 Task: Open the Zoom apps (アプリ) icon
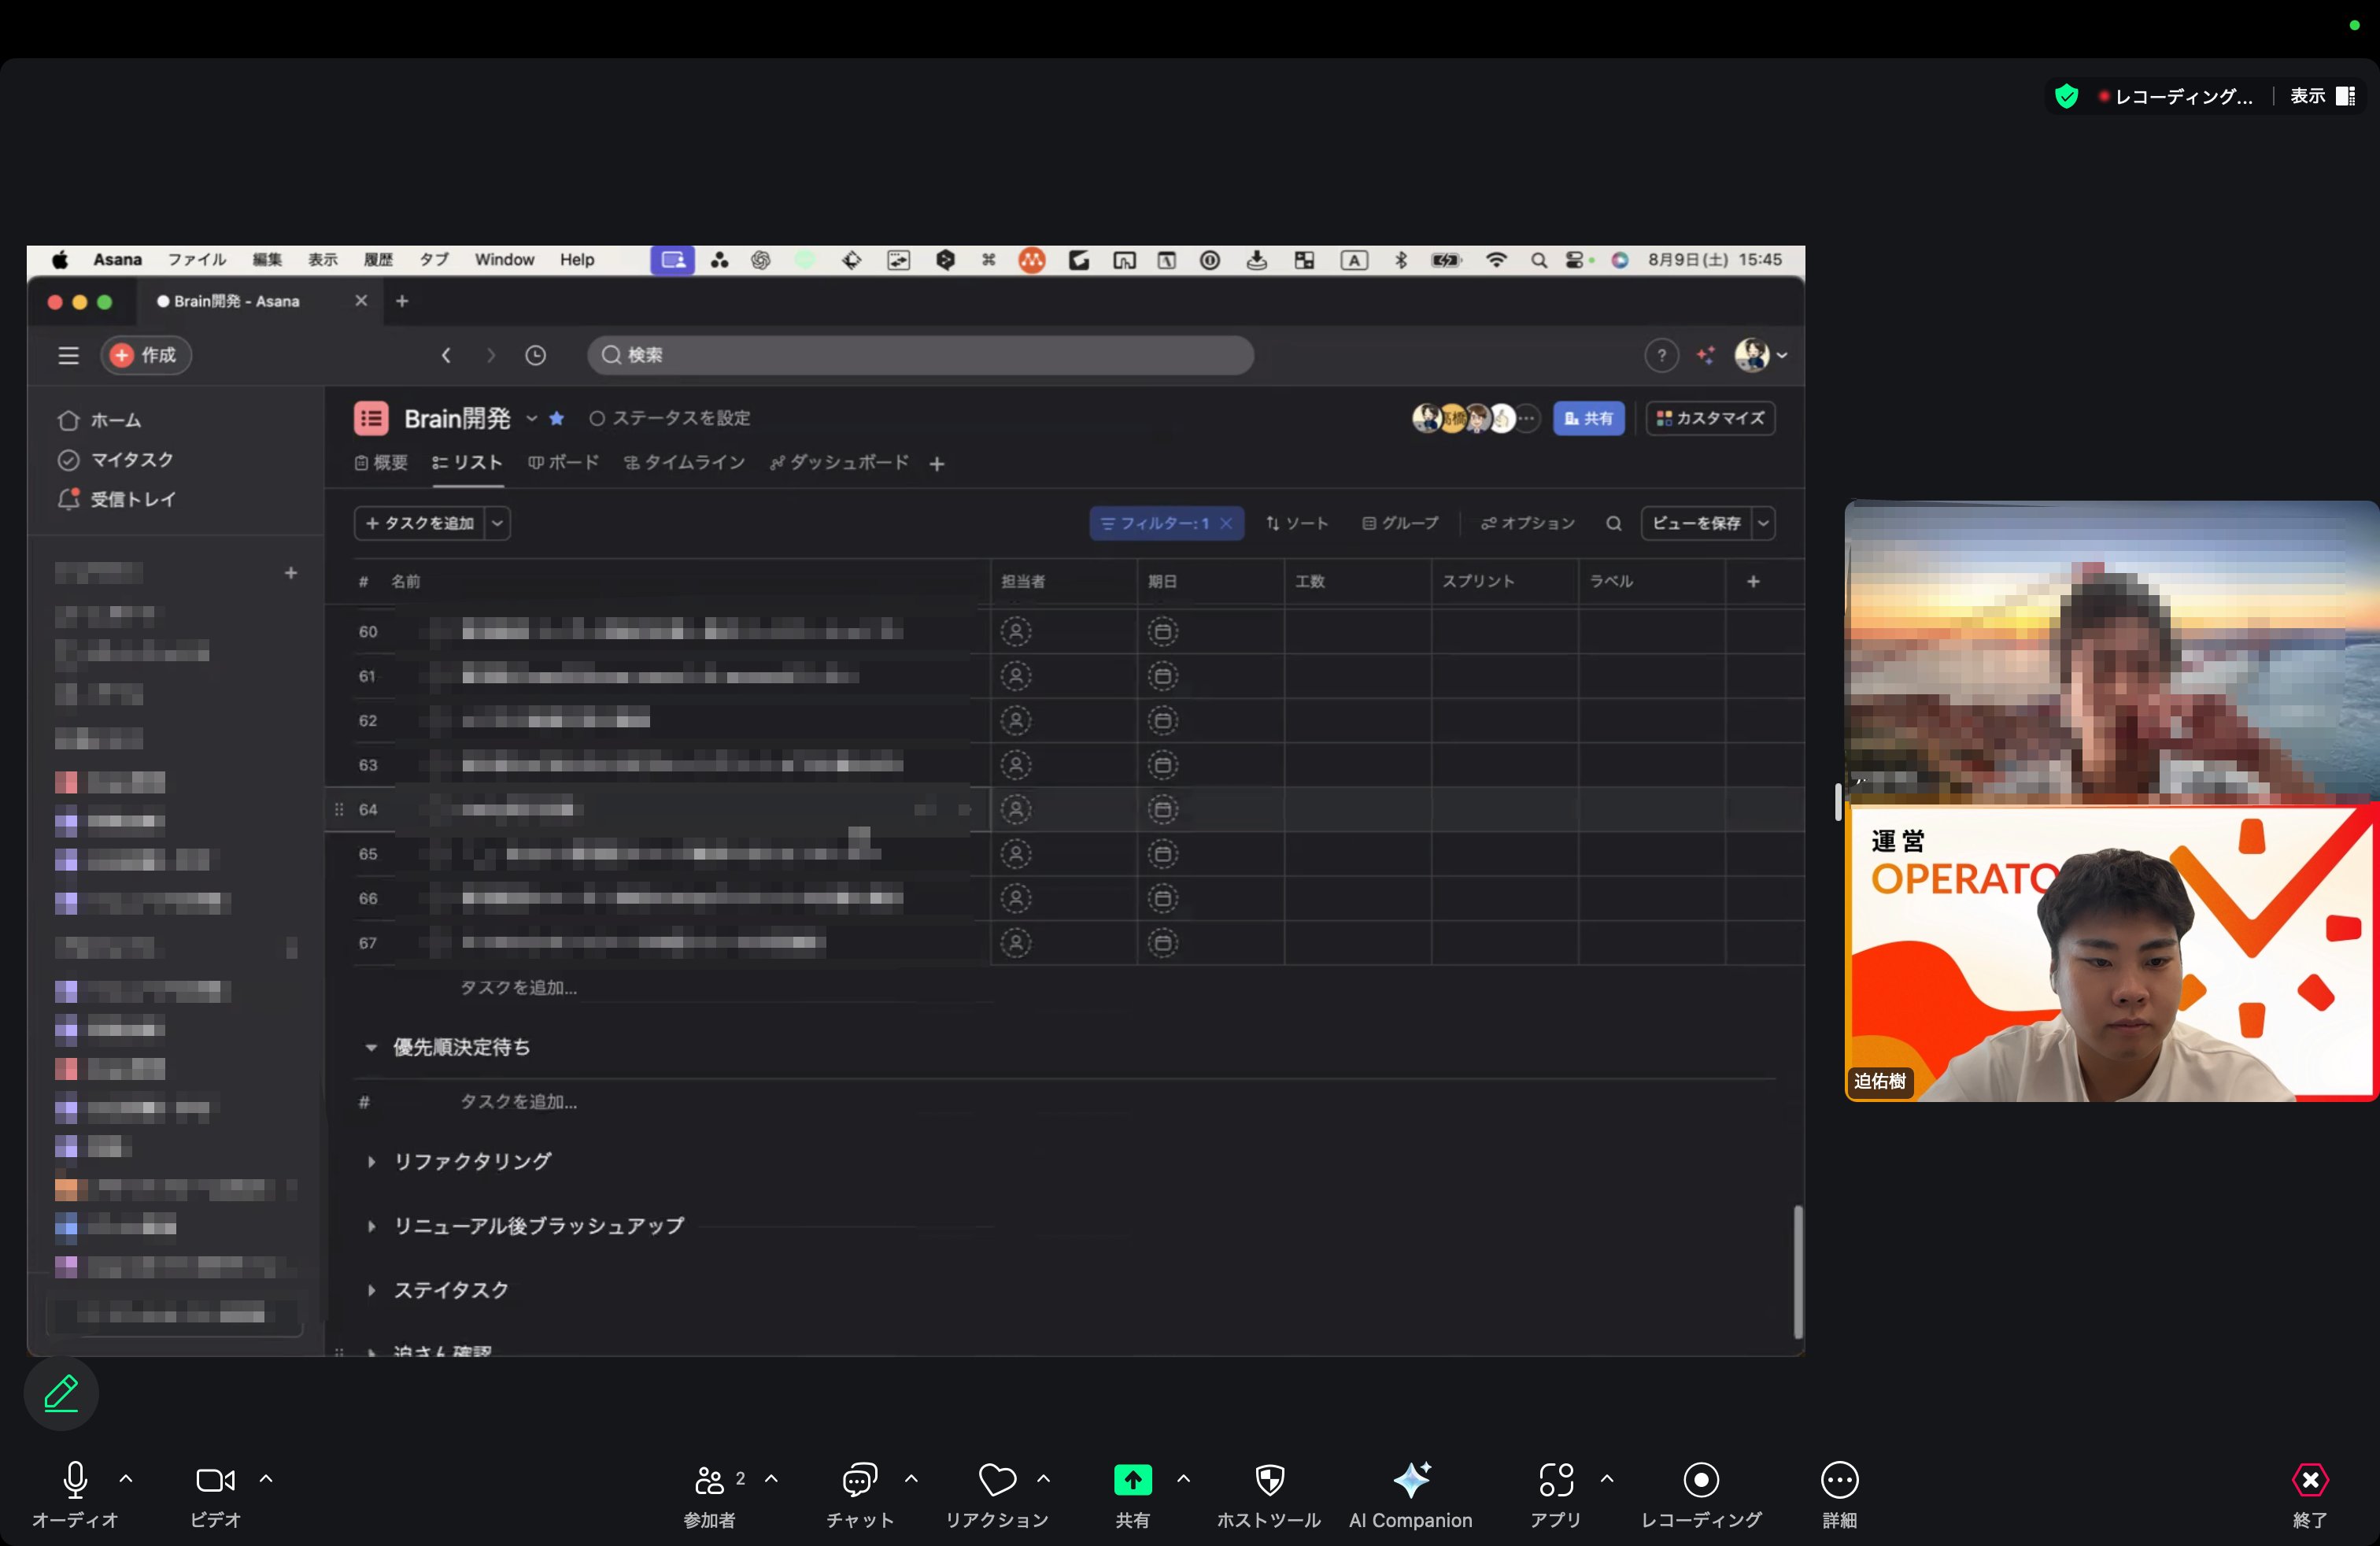(x=1555, y=1480)
